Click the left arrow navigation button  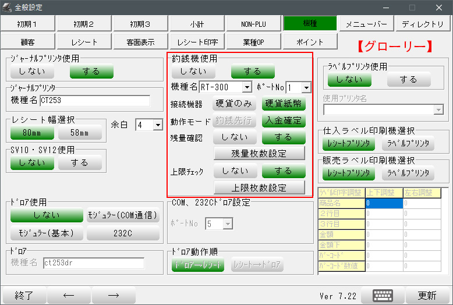click(69, 295)
